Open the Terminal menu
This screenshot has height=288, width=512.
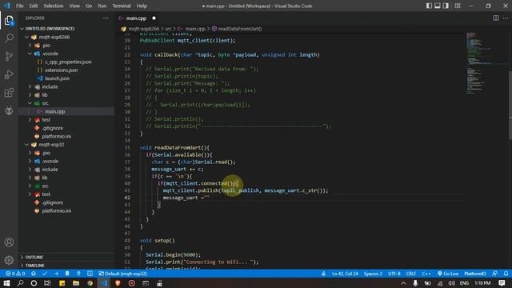122,6
